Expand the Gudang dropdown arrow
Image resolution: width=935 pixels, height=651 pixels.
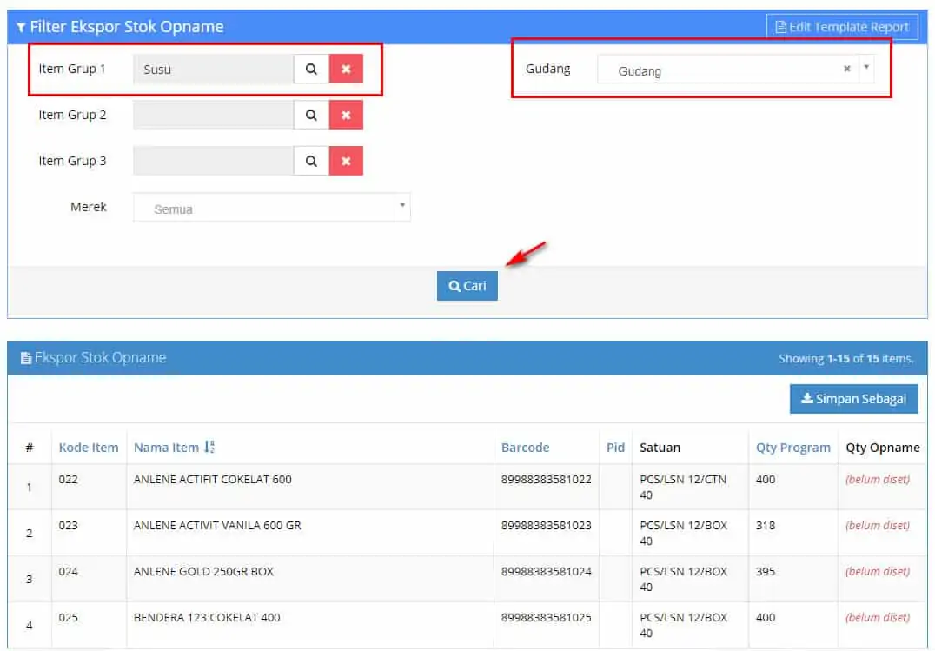pyautogui.click(x=866, y=68)
